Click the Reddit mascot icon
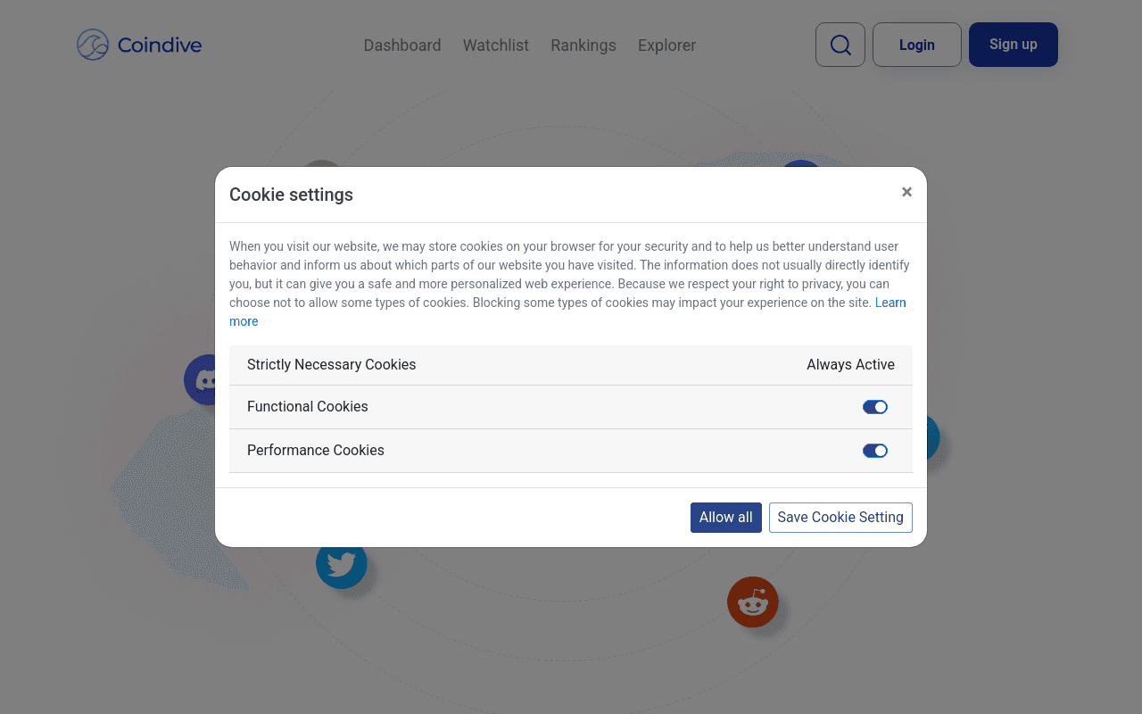Viewport: 1142px width, 714px height. [753, 602]
